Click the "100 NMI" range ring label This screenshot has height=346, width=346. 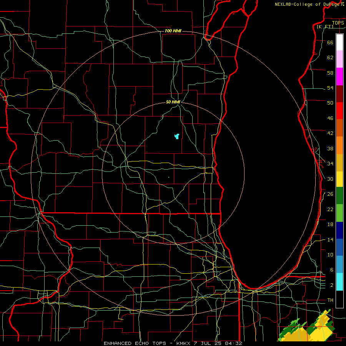[173, 31]
